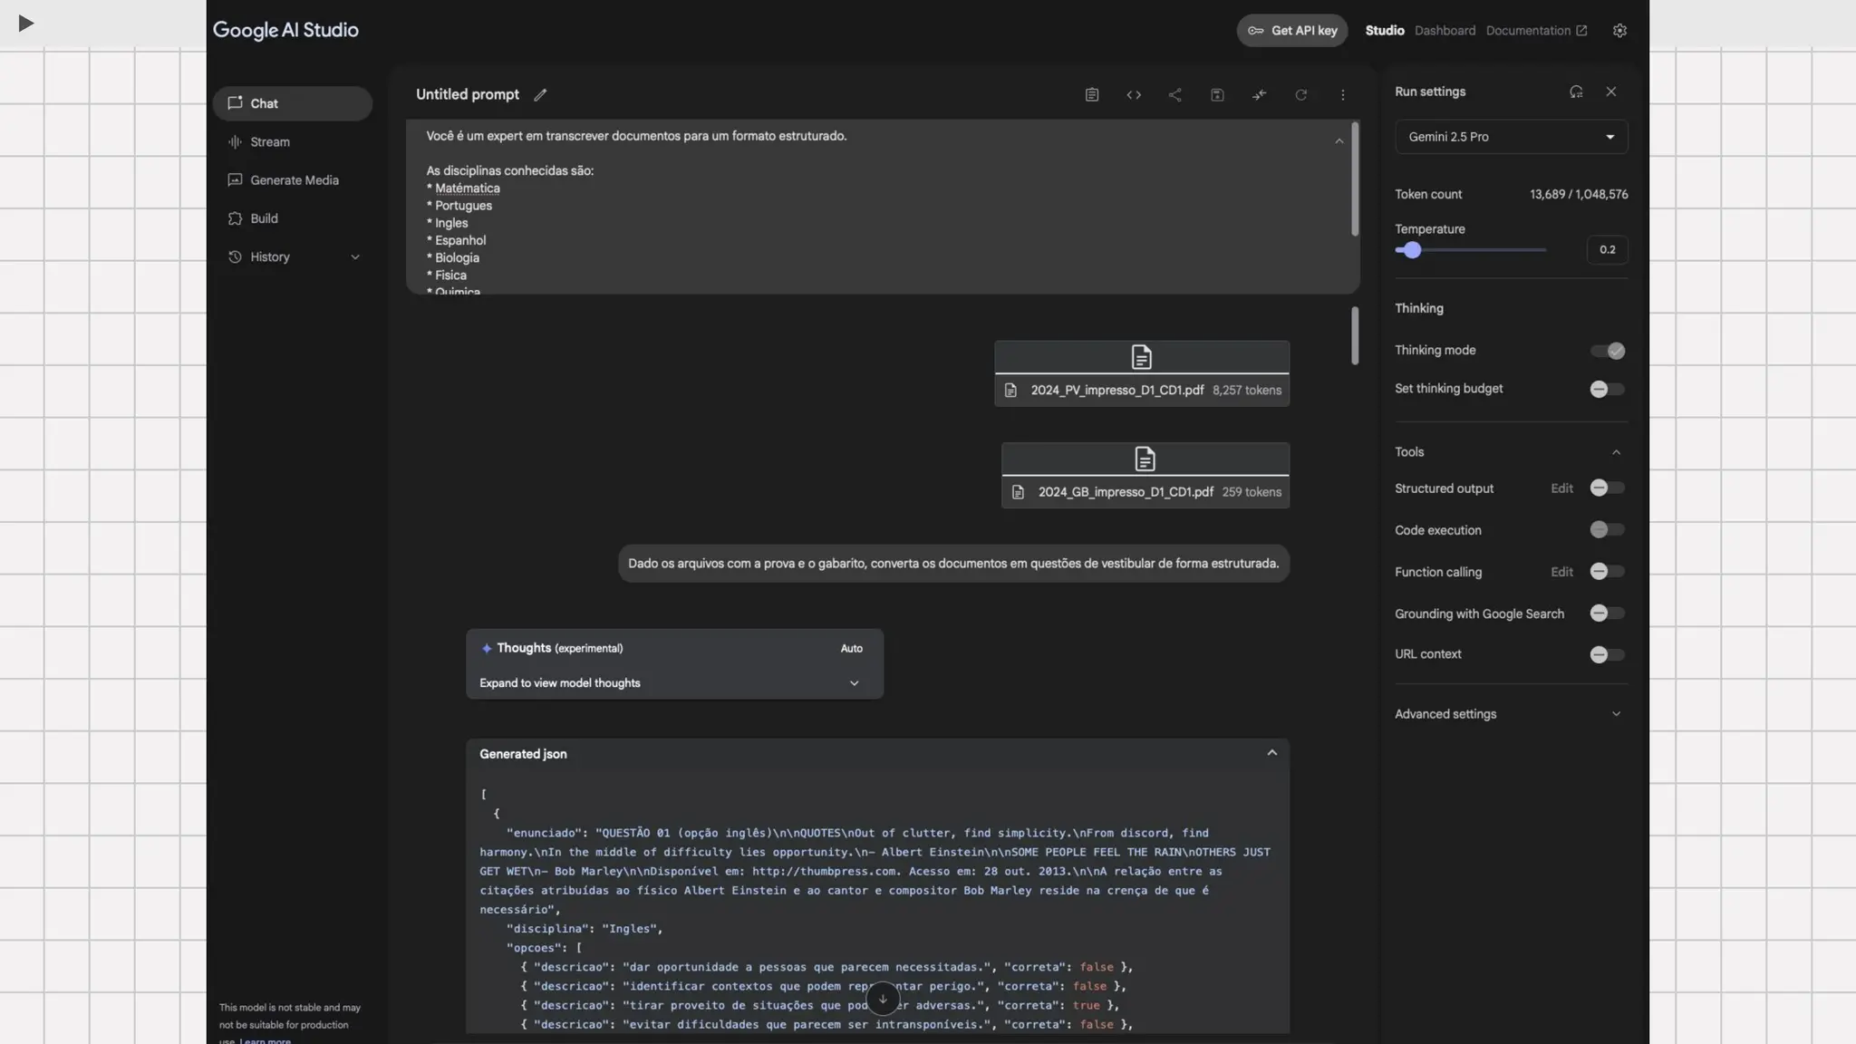The image size is (1856, 1044).
Task: Open the Dashboard tab
Action: (1445, 31)
